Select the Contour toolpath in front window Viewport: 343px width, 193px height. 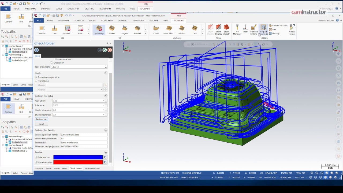(42, 30)
